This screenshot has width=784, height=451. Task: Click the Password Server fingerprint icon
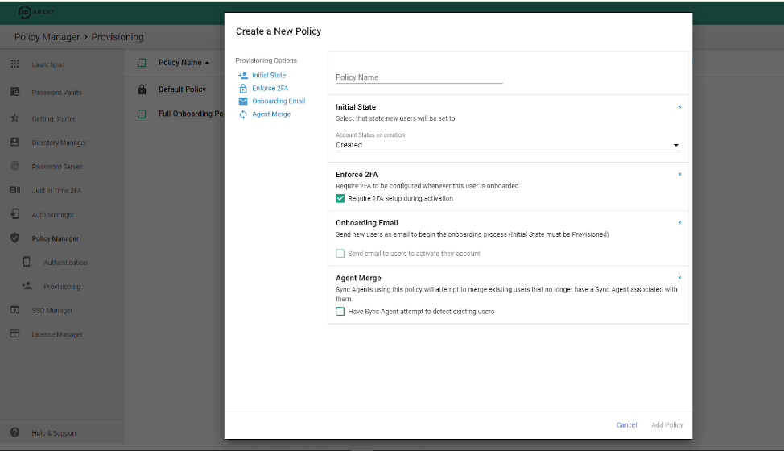click(x=15, y=166)
